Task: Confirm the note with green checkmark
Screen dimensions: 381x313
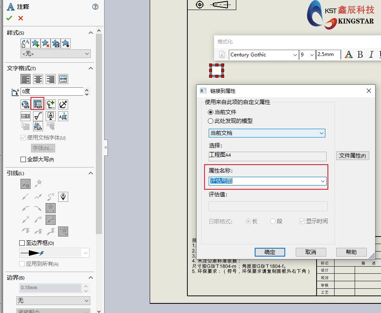Action: [9, 18]
